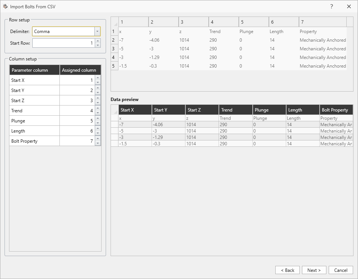Select row 5 header in raw table

114,66
